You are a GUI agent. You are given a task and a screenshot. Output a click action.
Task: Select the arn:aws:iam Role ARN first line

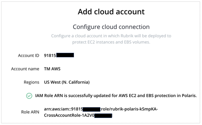pos(101,109)
